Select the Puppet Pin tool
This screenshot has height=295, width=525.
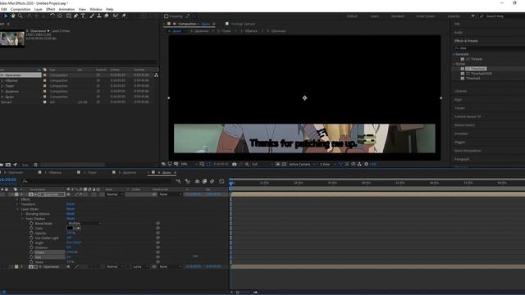pyautogui.click(x=124, y=16)
